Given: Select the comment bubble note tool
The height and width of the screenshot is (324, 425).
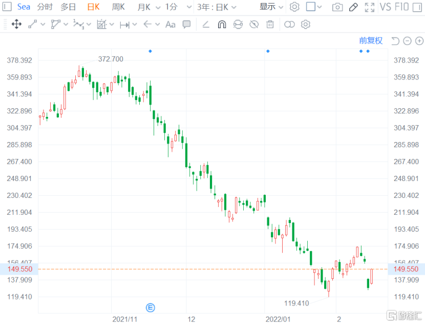Looking at the screenshot, I should click(187, 24).
